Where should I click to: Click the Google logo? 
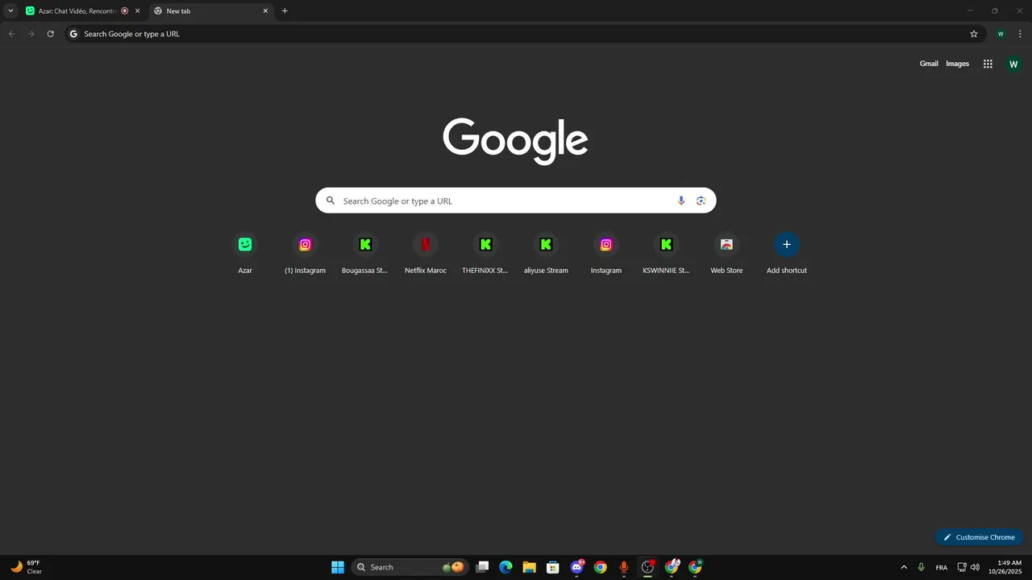[516, 141]
